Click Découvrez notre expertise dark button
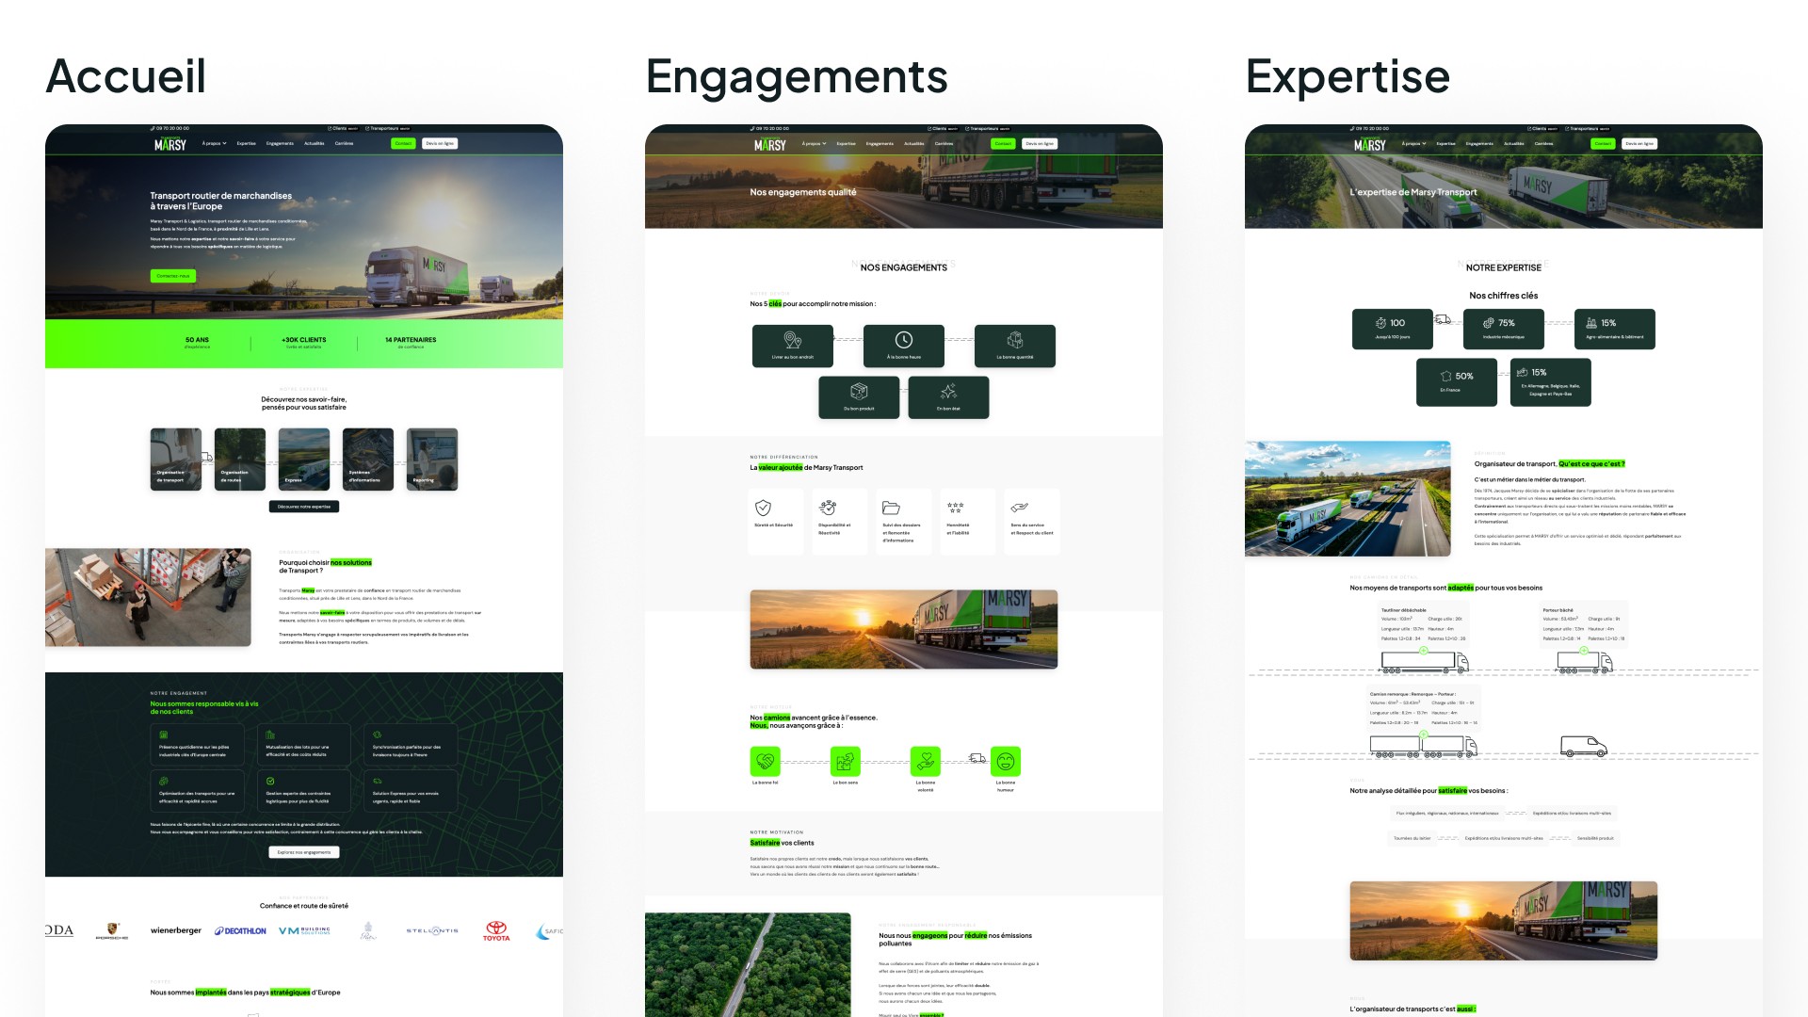This screenshot has width=1808, height=1017. [x=304, y=507]
